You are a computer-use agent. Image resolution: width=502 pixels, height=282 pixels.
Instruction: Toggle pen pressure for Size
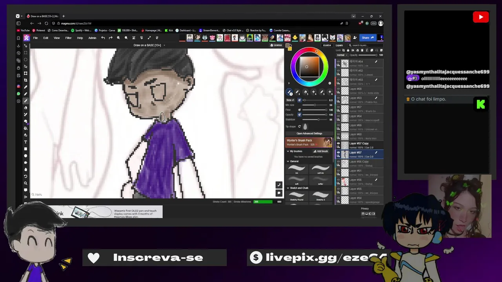click(x=300, y=100)
